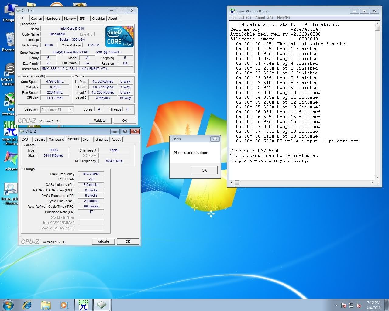This screenshot has width=389, height=311.
Task: Click Validate in top CPU-Z window
Action: (x=100, y=121)
